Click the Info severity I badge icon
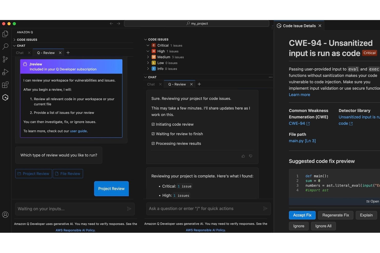 [154, 69]
